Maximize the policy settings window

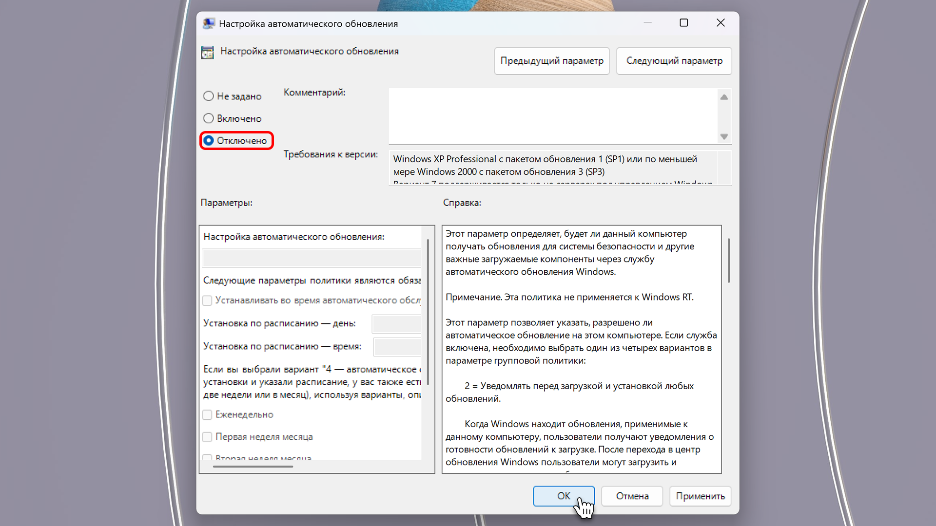click(683, 23)
